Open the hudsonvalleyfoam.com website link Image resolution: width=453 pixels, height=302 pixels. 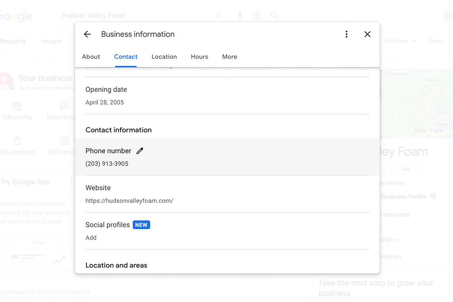pos(129,201)
